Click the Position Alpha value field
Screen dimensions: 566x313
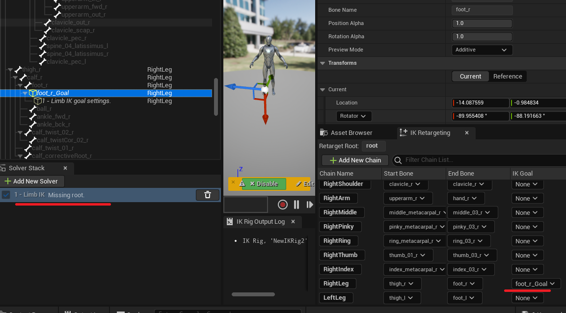(482, 24)
